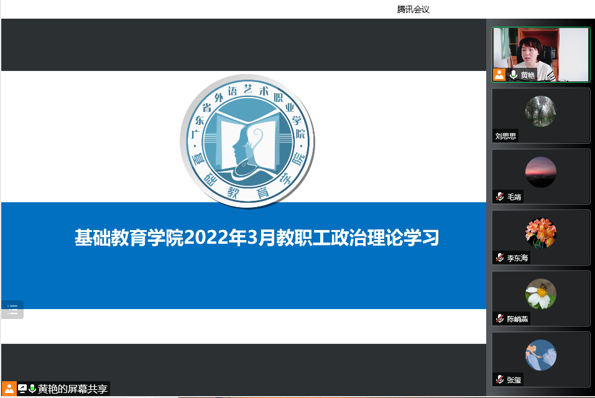Click the green microphone icon beside 黄艳的屏幕共享

[32, 389]
